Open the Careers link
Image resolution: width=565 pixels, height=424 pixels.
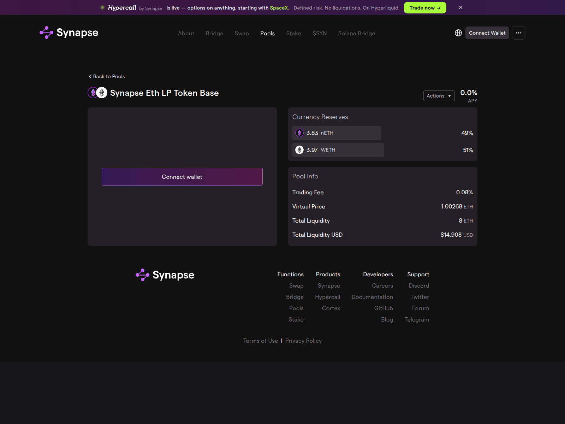pos(382,285)
